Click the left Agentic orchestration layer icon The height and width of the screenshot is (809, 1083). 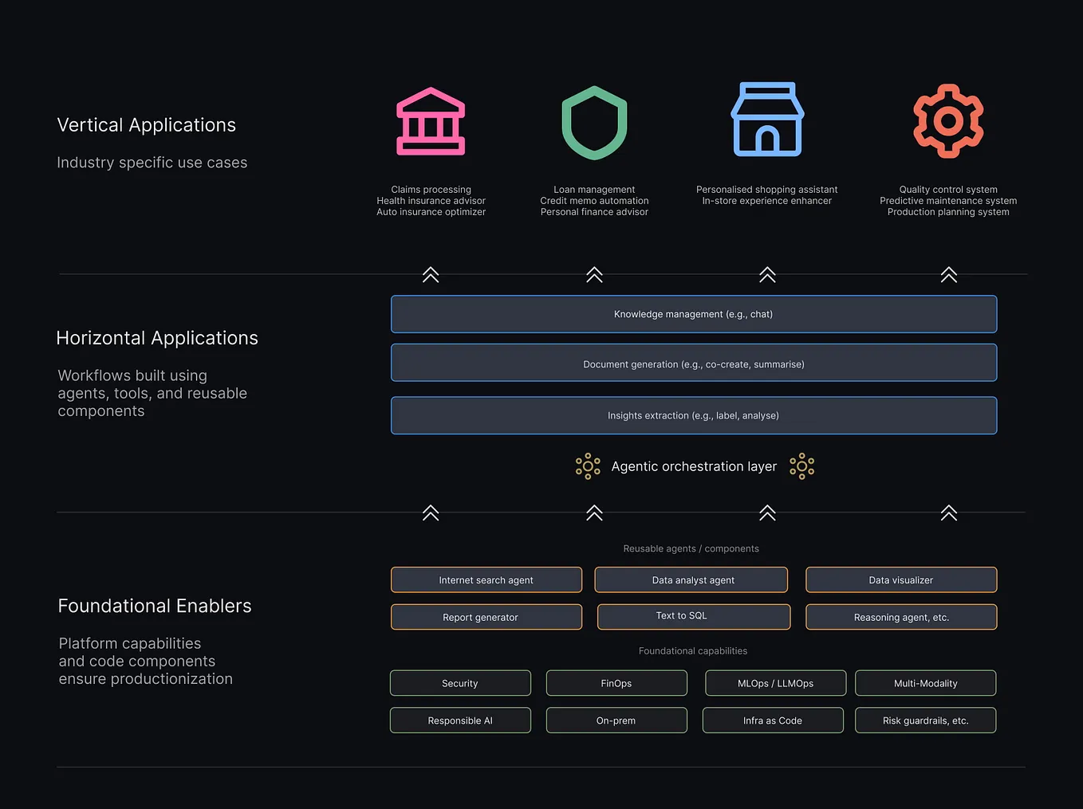tap(588, 466)
